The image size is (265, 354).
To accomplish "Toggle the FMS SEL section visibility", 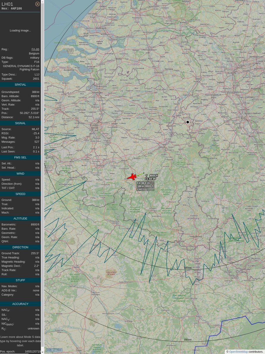I will point(20,157).
